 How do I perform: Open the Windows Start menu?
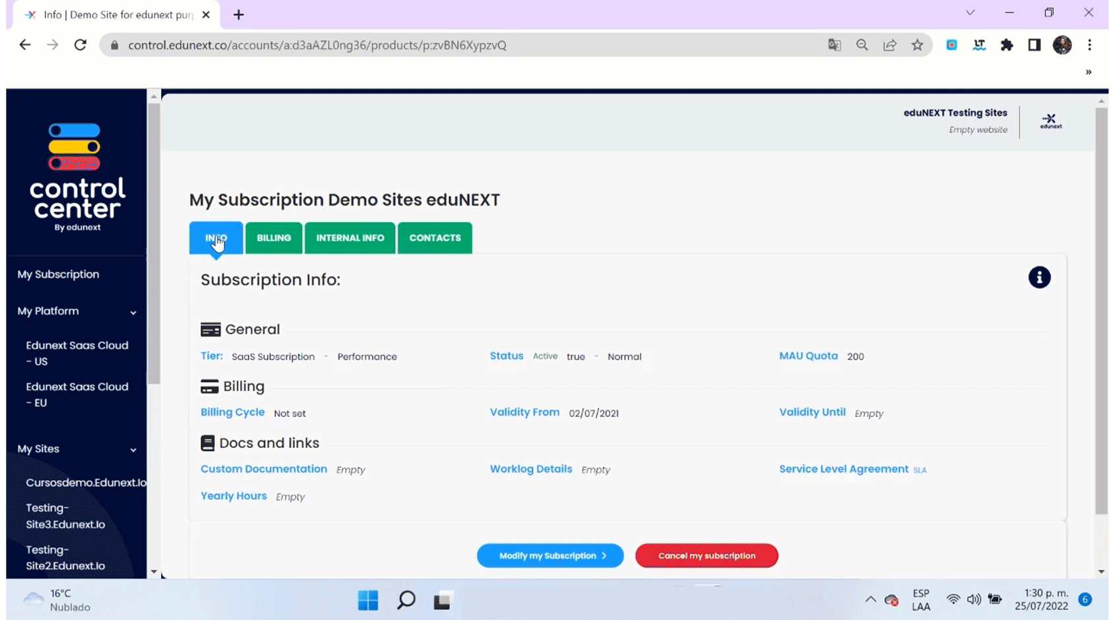point(368,600)
